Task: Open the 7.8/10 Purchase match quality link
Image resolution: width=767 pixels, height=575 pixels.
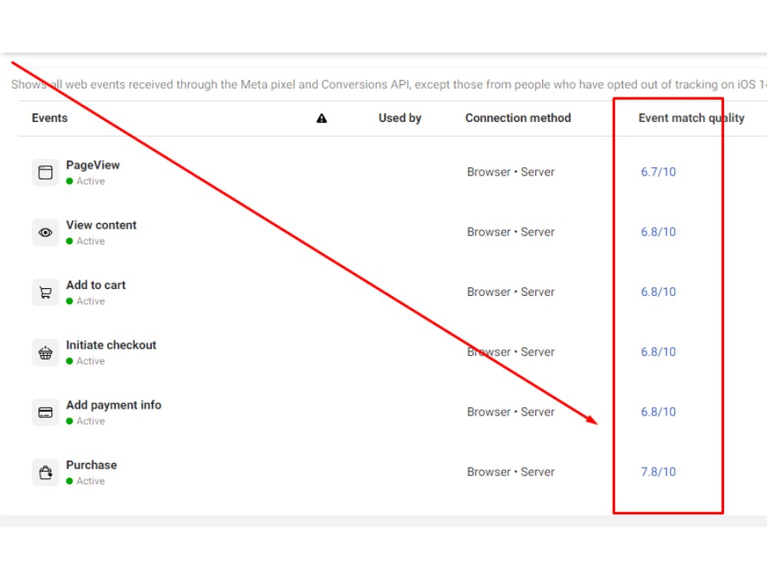Action: pos(658,472)
